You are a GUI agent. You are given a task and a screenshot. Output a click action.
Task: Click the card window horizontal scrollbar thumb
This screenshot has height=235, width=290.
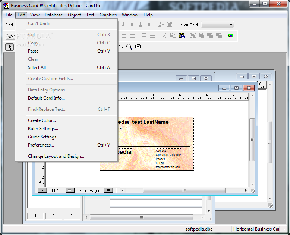pos(184,190)
